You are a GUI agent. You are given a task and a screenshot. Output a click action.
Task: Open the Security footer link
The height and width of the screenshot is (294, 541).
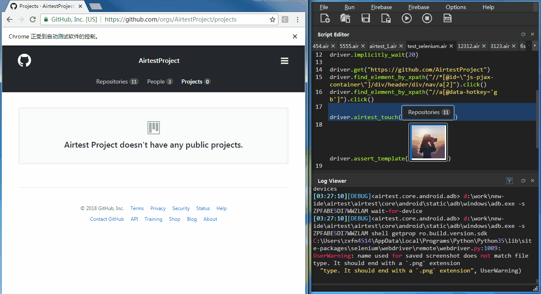pyautogui.click(x=181, y=208)
